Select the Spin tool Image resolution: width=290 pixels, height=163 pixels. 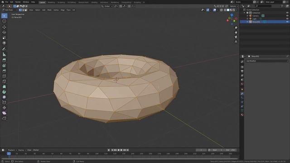(4, 92)
